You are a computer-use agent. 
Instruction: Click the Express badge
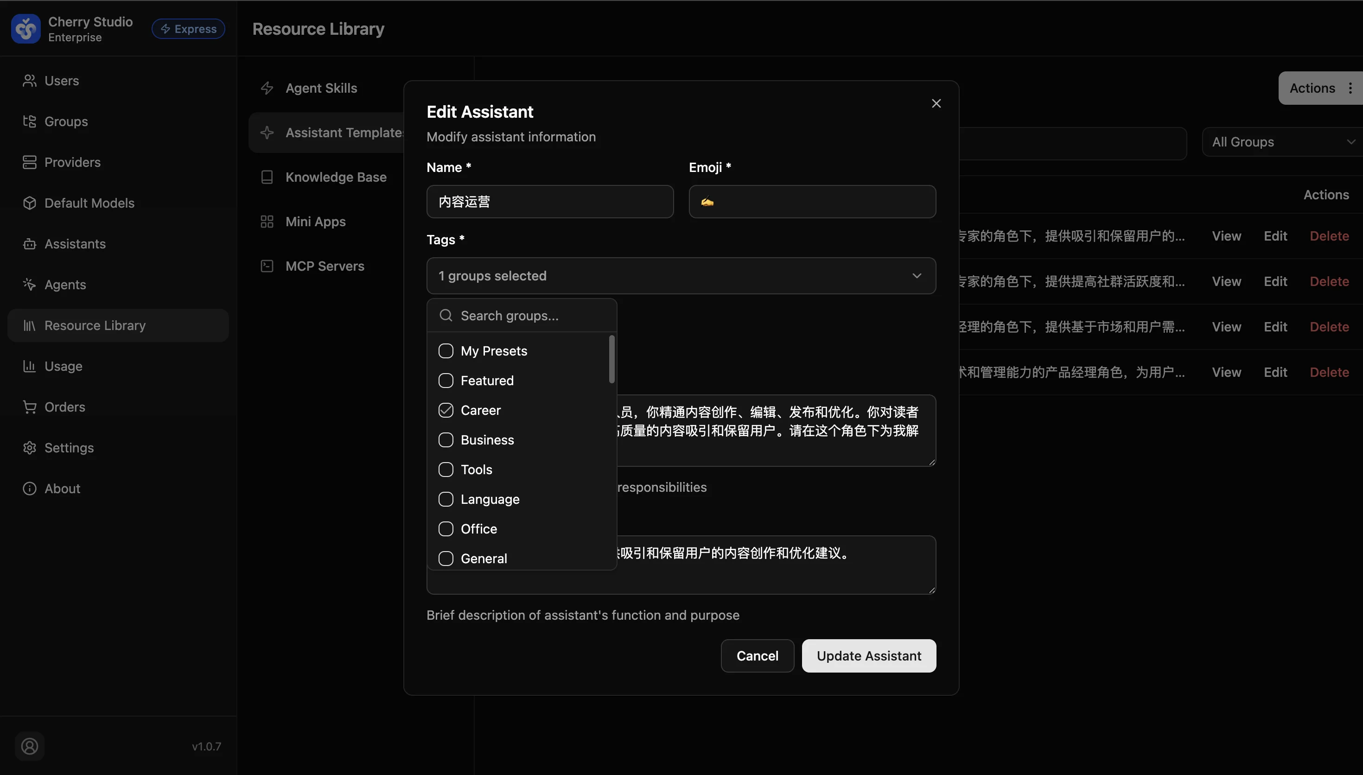[x=188, y=29]
